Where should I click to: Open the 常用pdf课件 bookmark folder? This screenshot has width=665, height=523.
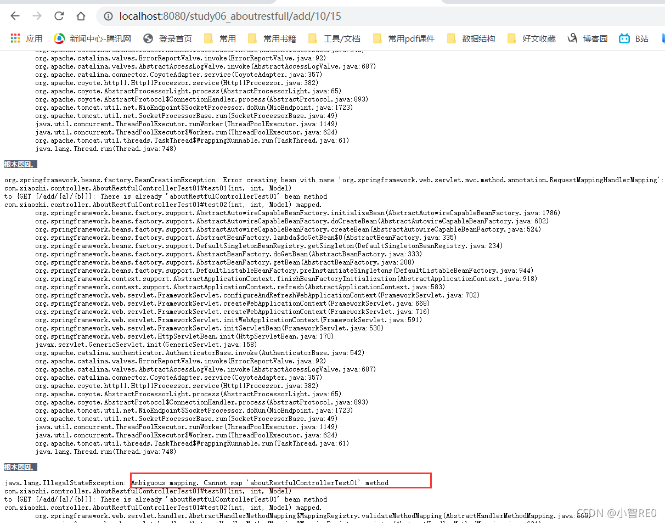coord(403,38)
